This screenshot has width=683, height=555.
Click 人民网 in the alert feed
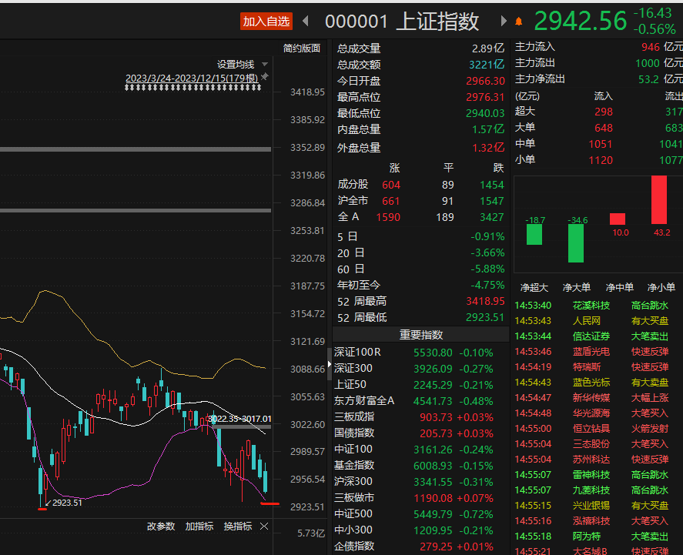586,321
